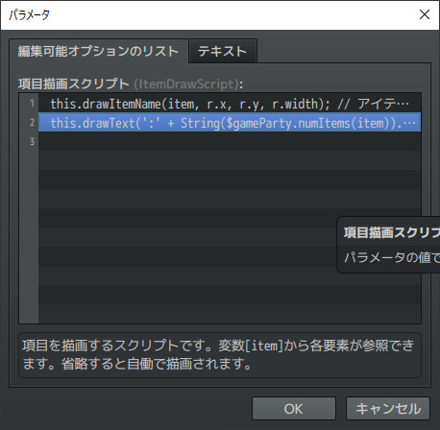Select script line 2 this.drawText
The height and width of the screenshot is (430, 440).
coord(230,123)
